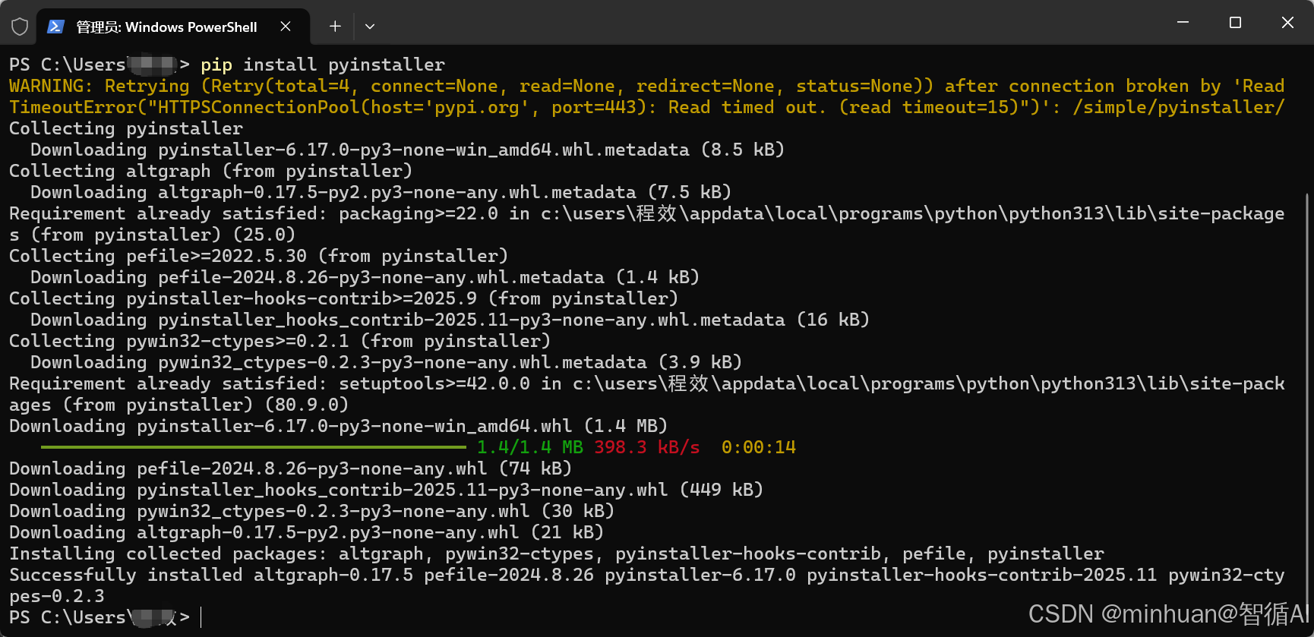Click 'Downloading pyinstaller-6.17.0-py3-none-win_amd64.whl (1.4 MB)' line
The image size is (1314, 637).
338,426
